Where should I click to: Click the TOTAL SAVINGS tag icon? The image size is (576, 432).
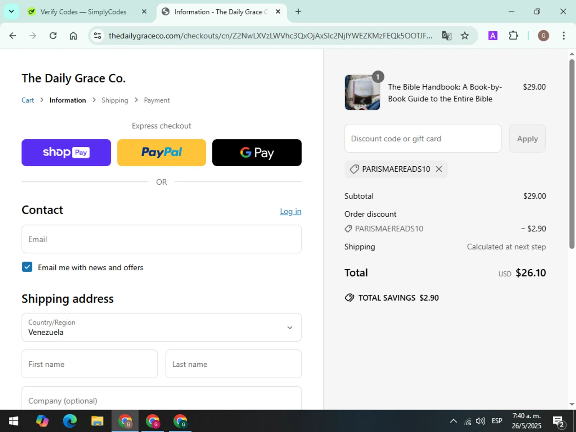349,298
